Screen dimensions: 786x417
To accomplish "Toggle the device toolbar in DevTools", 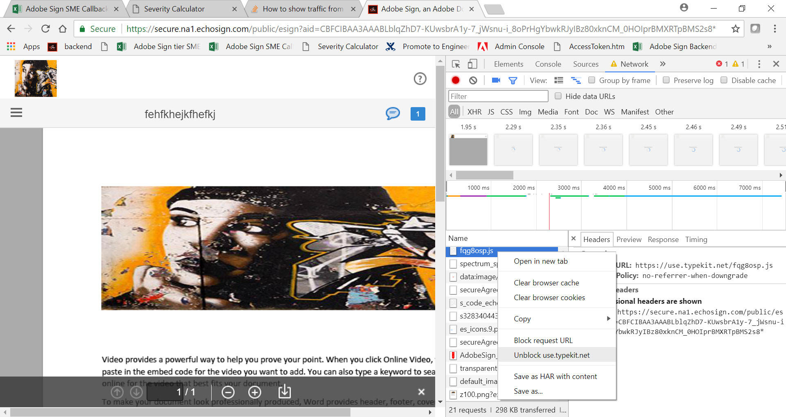I will pyautogui.click(x=472, y=64).
